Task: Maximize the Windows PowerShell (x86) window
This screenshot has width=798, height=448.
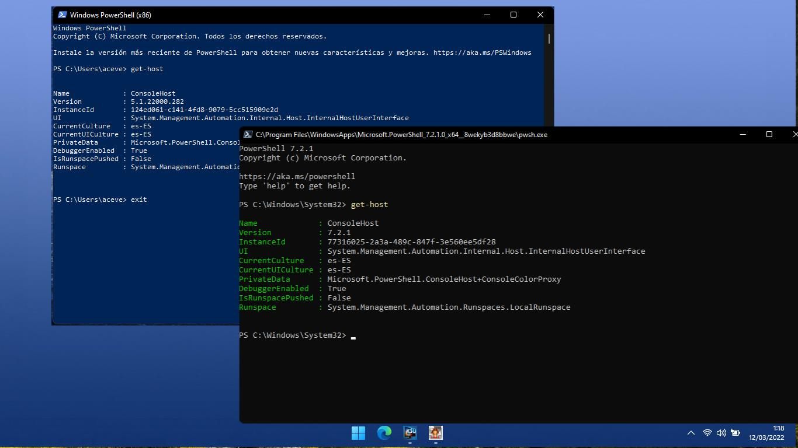Action: tap(514, 15)
